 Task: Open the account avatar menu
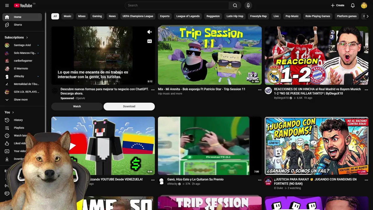tap(364, 5)
